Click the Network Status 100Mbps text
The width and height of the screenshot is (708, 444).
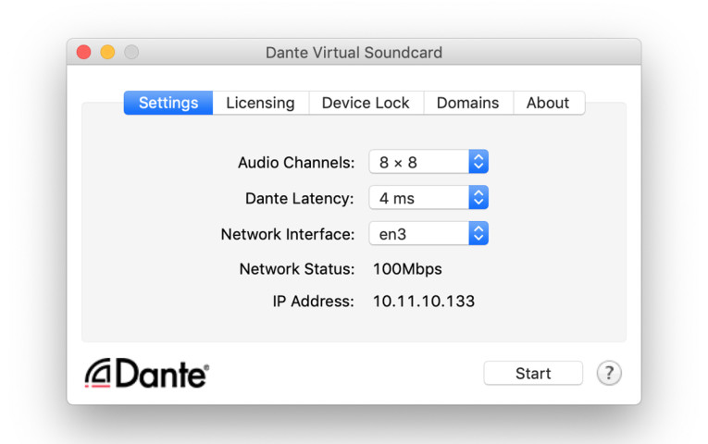click(x=407, y=269)
